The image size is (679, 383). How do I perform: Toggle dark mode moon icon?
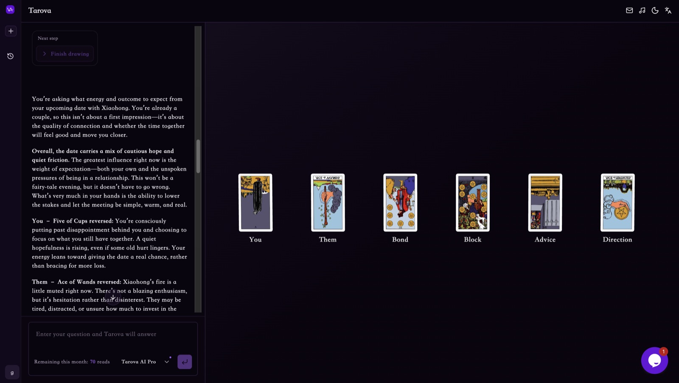(x=655, y=11)
